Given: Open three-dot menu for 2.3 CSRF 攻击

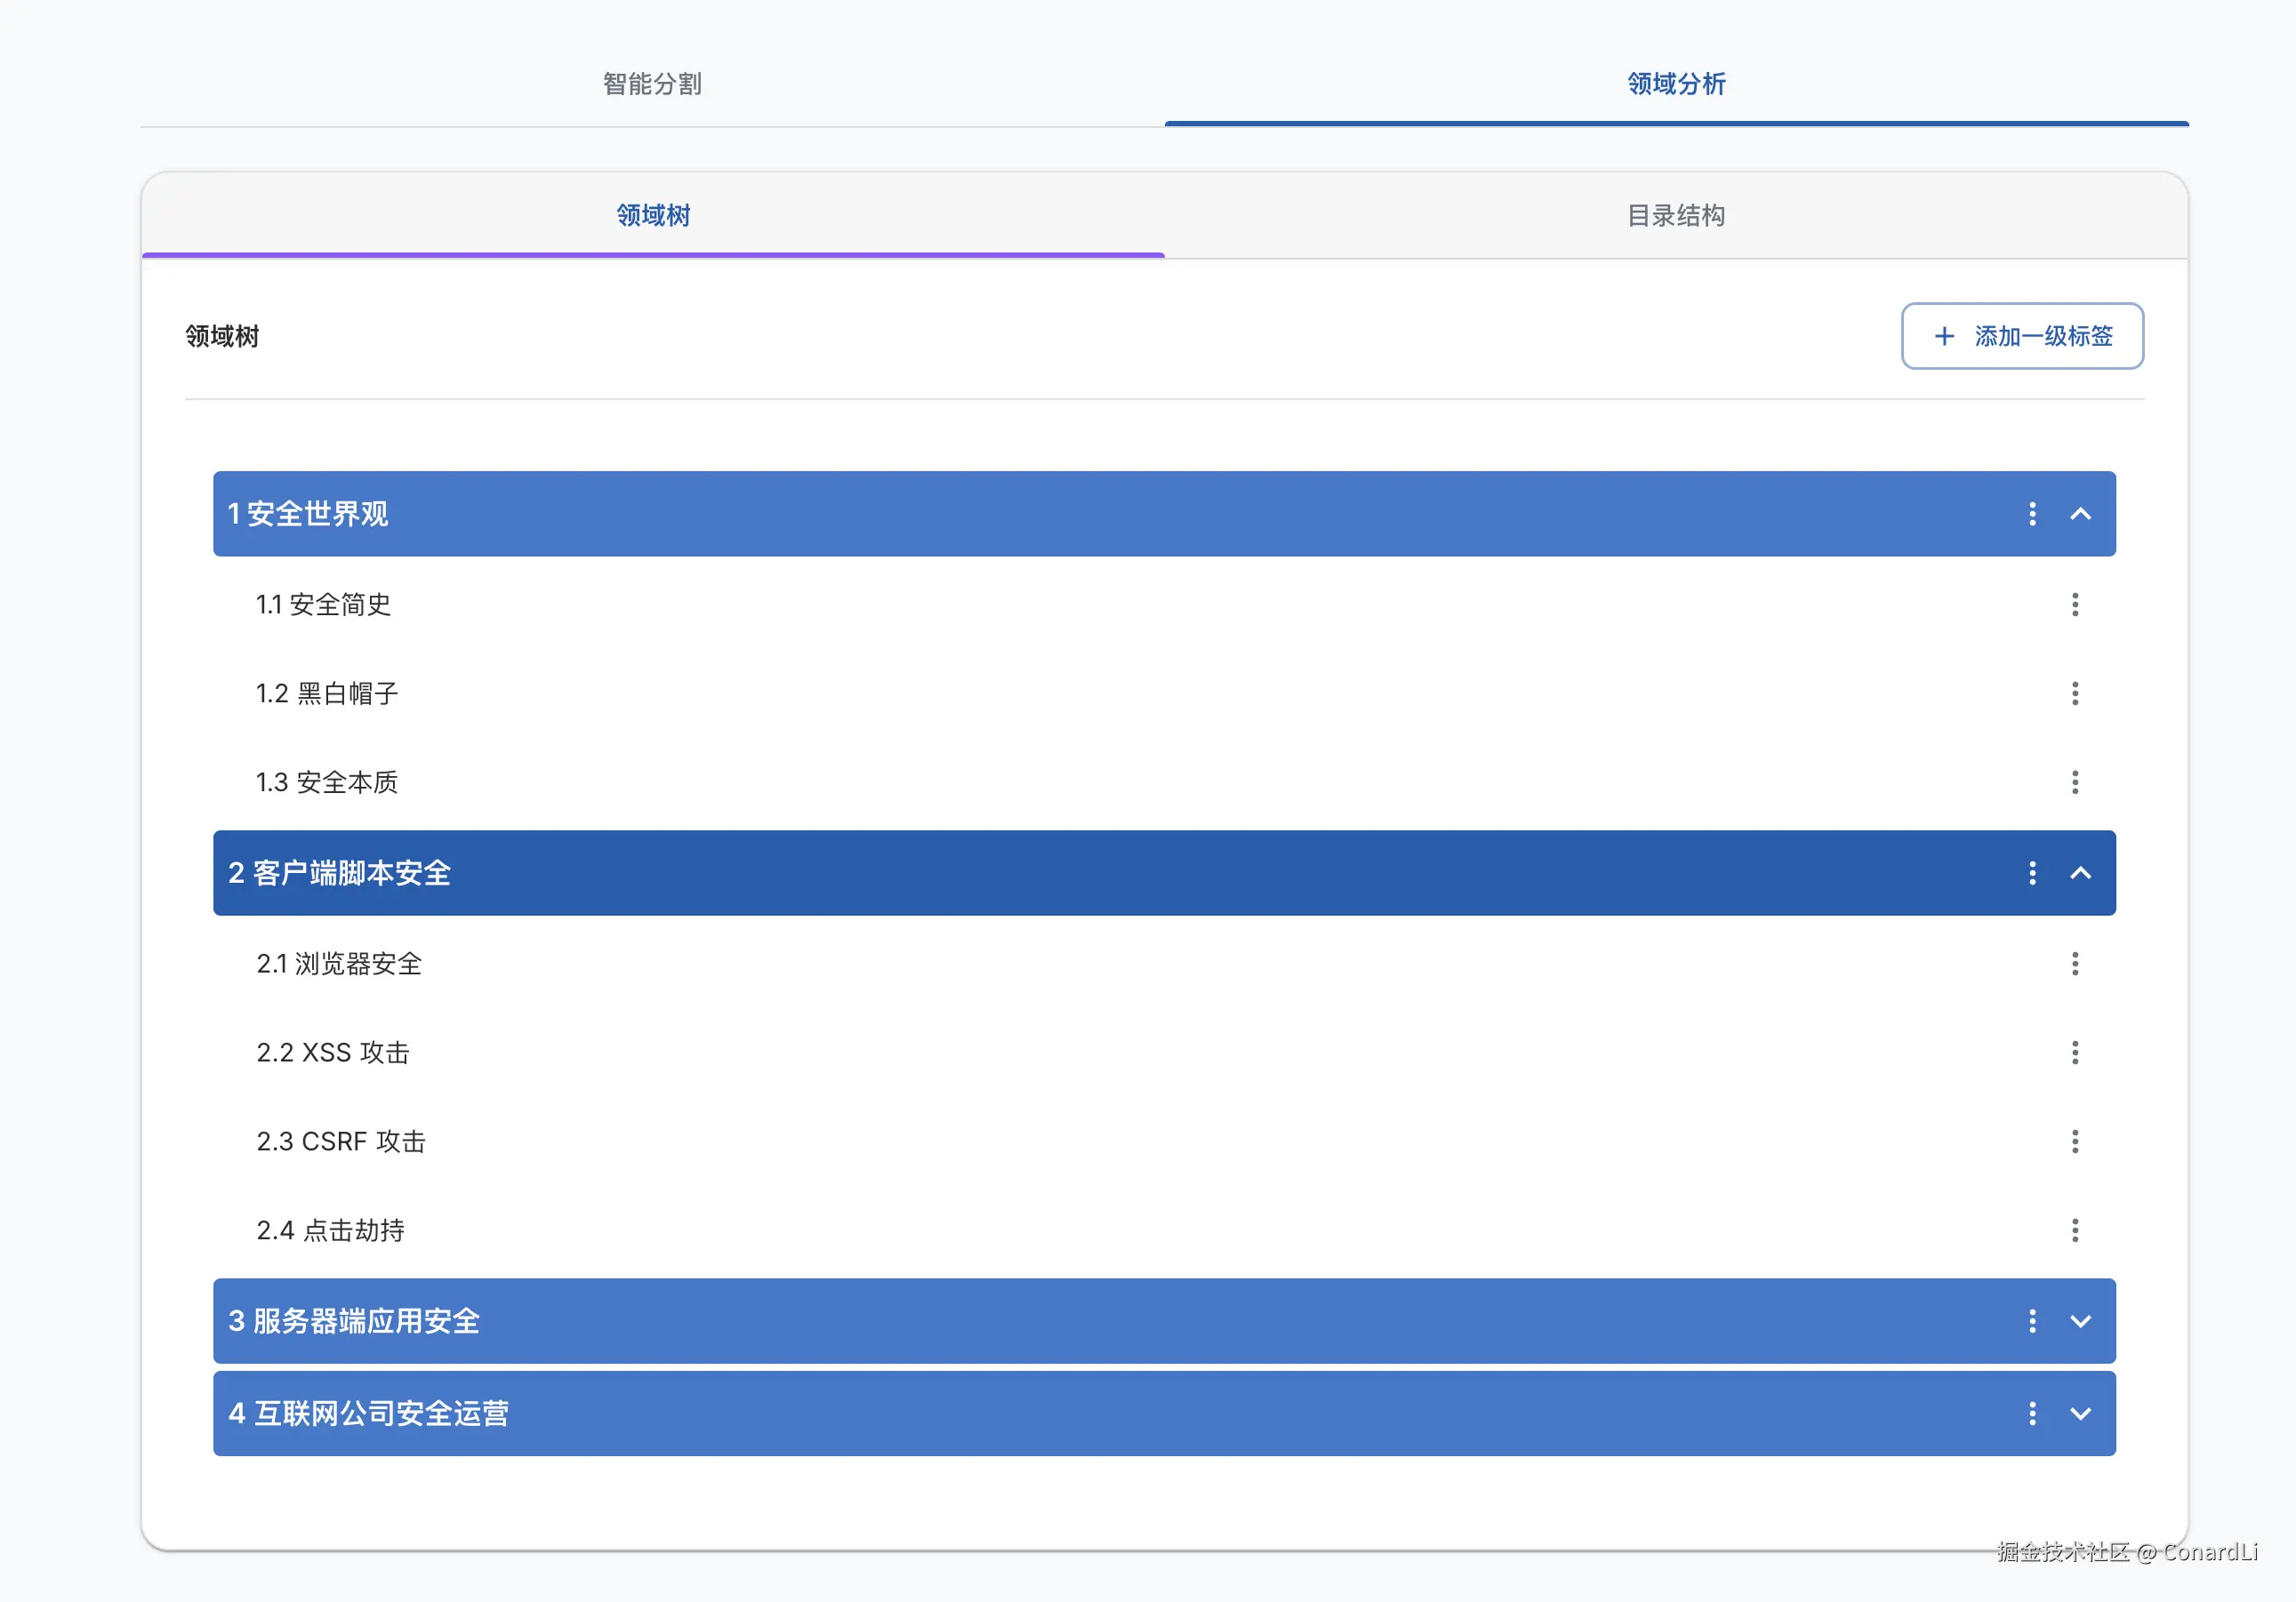Looking at the screenshot, I should (x=2074, y=1141).
